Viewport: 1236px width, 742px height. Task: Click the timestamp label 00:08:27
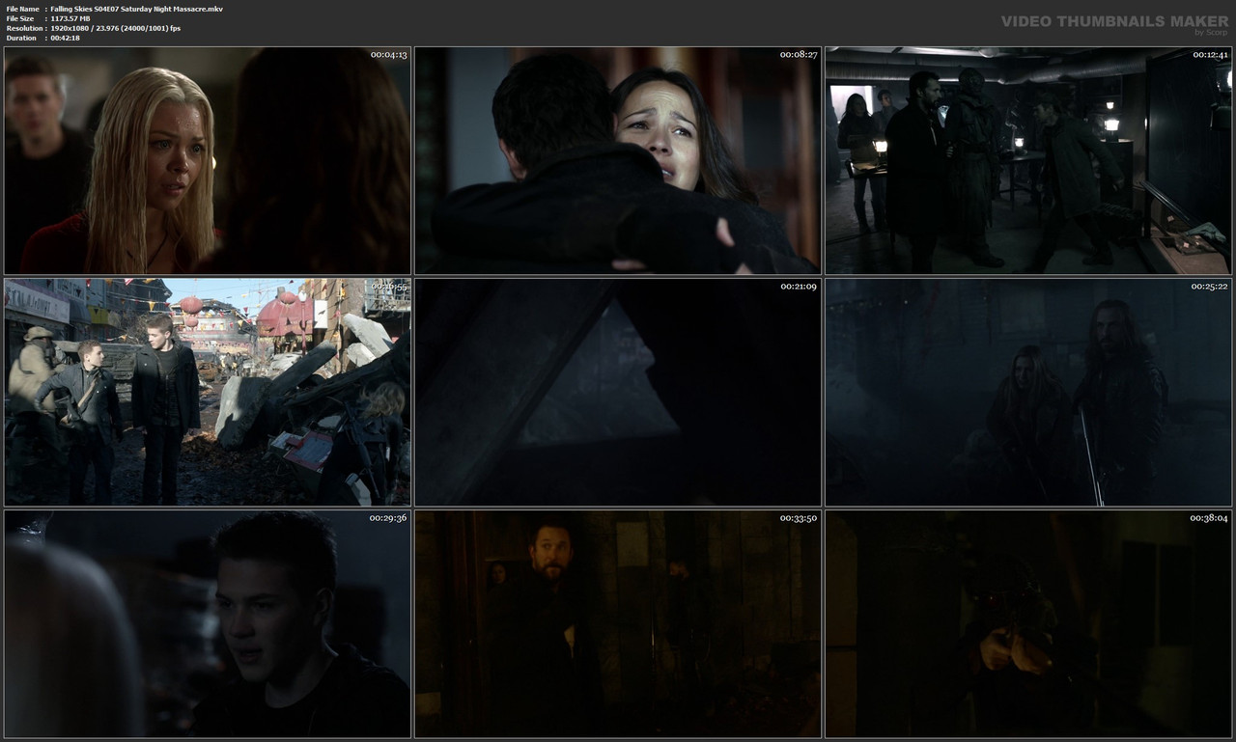[800, 55]
